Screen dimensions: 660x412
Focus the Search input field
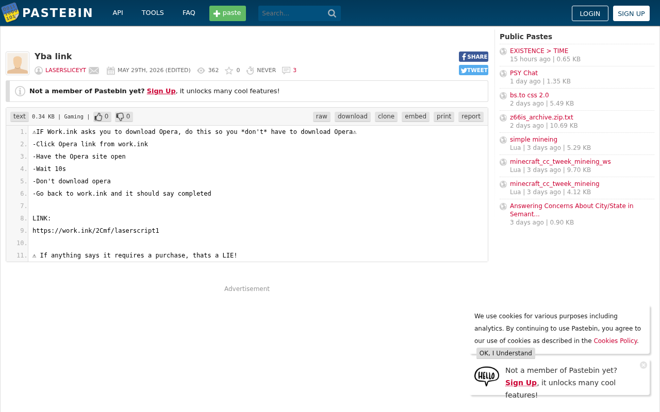tap(293, 13)
